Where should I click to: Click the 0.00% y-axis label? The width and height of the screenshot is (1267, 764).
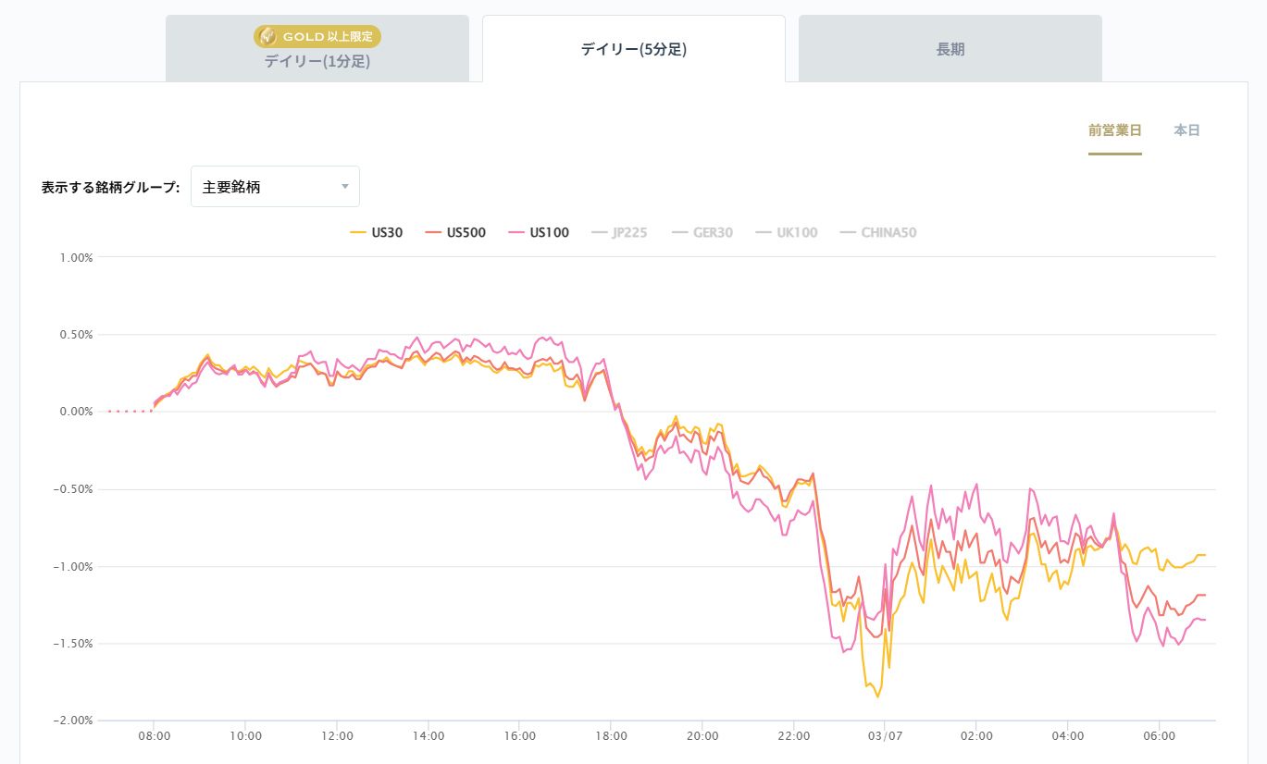pos(76,412)
